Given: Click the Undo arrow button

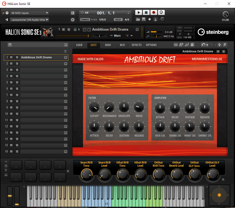Looking at the screenshot, I should [203, 45].
